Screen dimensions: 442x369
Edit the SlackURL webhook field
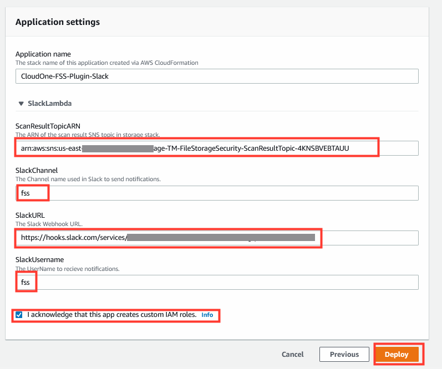click(217, 238)
